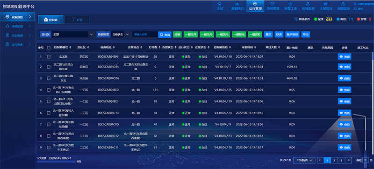The width and height of the screenshot is (374, 169).
Task: Click the 退出 logout power icon
Action: (355, 9)
